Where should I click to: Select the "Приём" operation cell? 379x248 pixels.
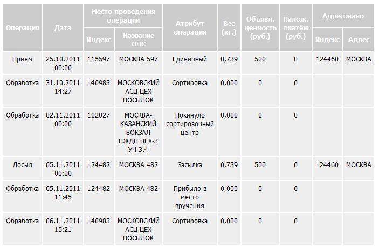(x=22, y=59)
